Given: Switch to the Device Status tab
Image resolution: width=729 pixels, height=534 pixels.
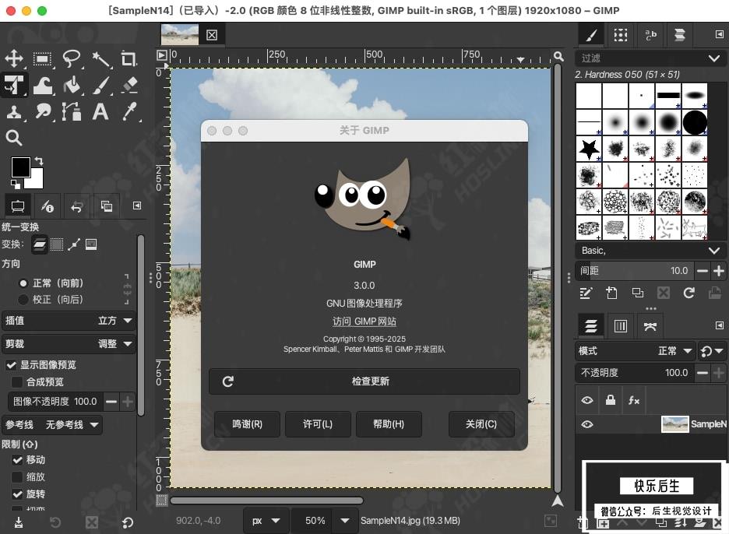Looking at the screenshot, I should pyautogui.click(x=47, y=206).
